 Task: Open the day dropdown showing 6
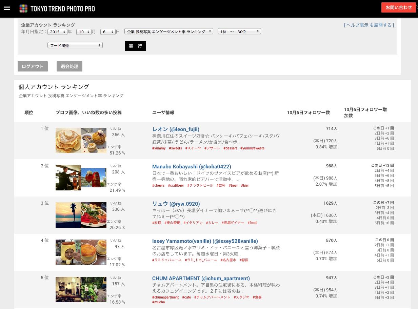pos(108,32)
